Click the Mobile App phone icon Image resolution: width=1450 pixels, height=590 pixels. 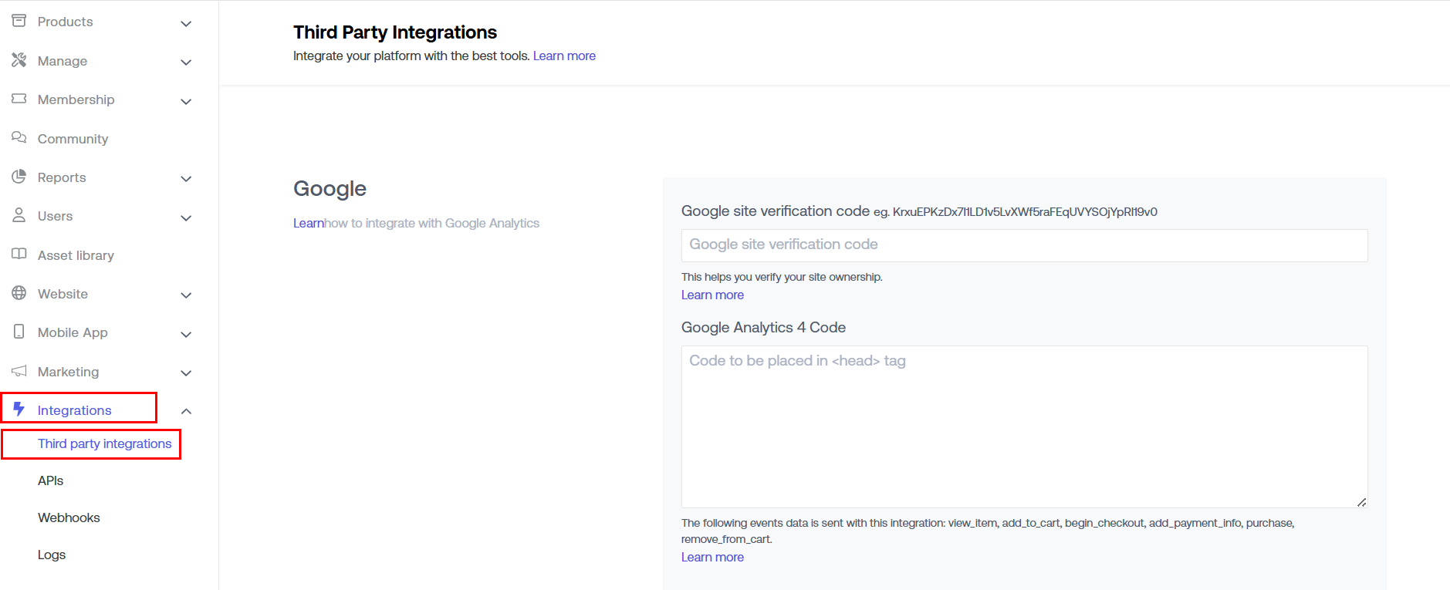coord(19,332)
